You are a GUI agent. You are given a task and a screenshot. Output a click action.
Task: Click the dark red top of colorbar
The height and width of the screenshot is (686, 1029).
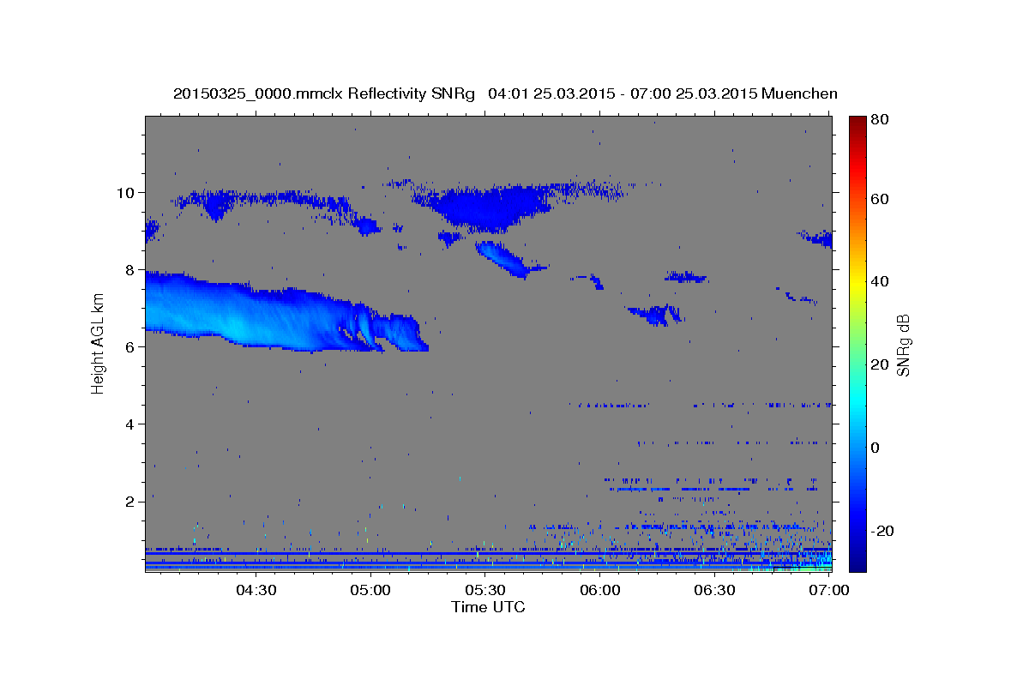tap(857, 122)
